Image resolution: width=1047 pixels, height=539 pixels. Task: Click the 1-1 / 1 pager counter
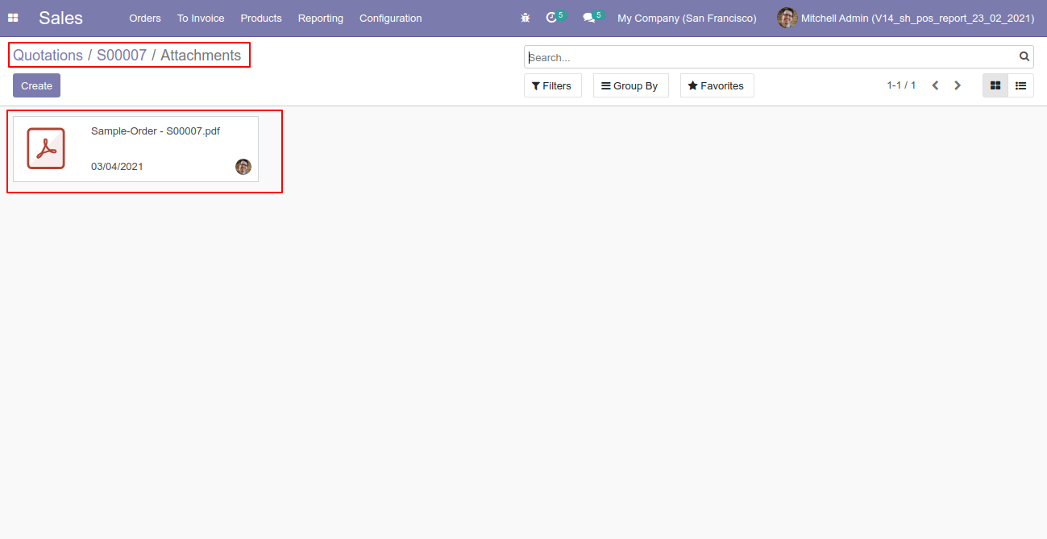901,85
